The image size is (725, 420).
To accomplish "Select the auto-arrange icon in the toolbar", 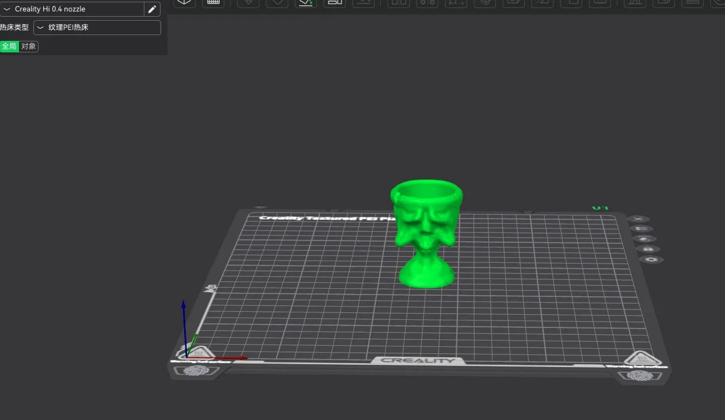I will point(248,3).
